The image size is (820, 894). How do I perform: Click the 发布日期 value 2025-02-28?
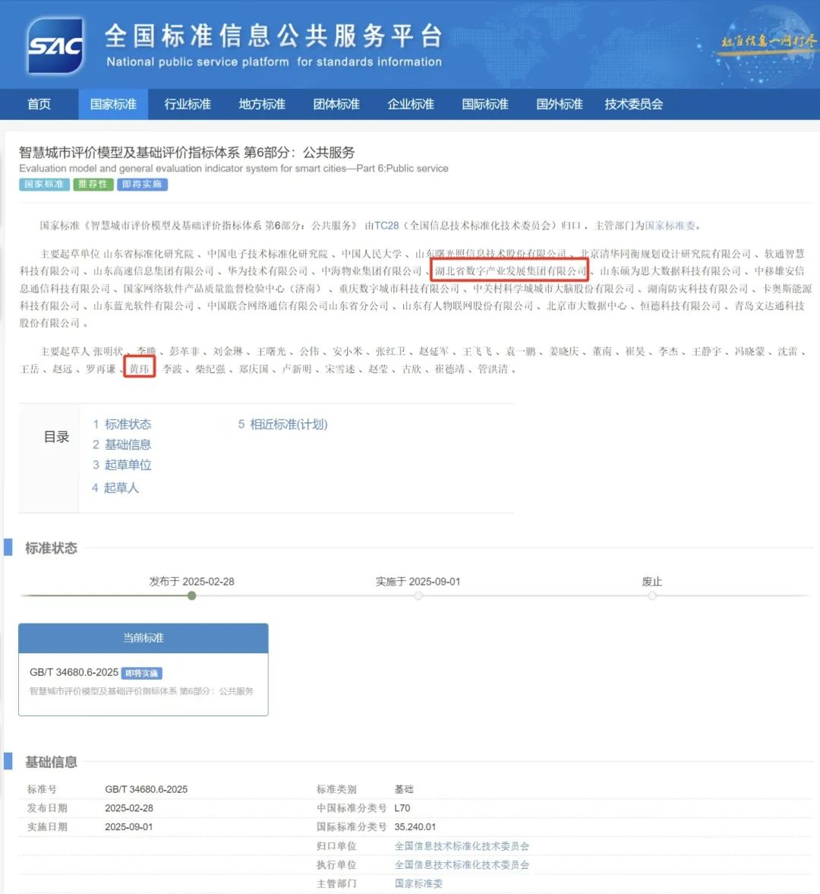(129, 808)
